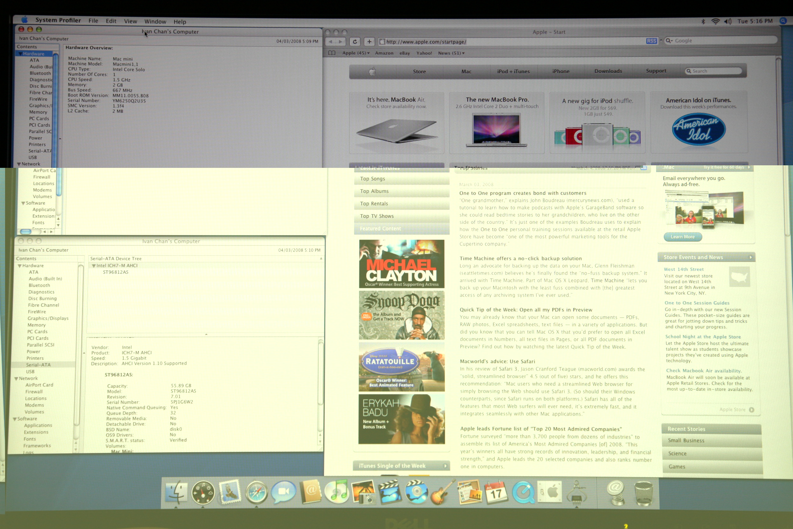This screenshot has height=529, width=793.
Task: Collapse Hardware in the Serial-ATA window
Action: pos(20,266)
